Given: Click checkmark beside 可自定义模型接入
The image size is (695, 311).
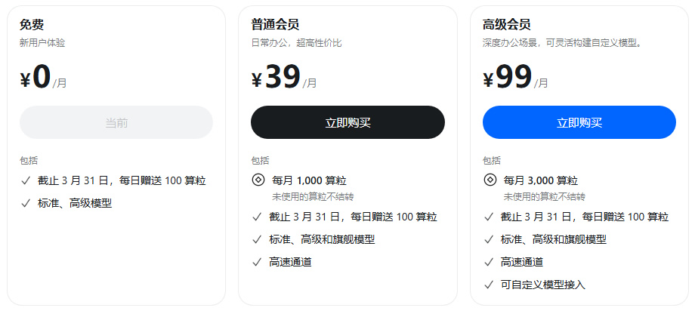Looking at the screenshot, I should coord(490,285).
